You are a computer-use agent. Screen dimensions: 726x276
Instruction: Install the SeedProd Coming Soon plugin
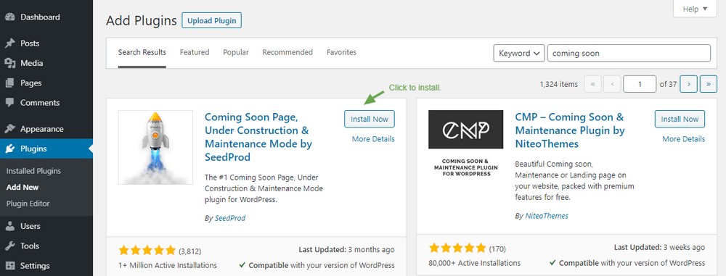click(370, 119)
